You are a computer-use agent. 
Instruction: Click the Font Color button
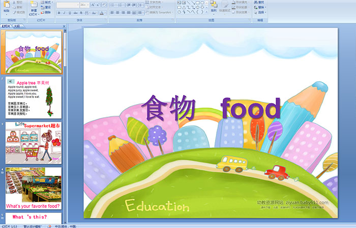coord(102,13)
